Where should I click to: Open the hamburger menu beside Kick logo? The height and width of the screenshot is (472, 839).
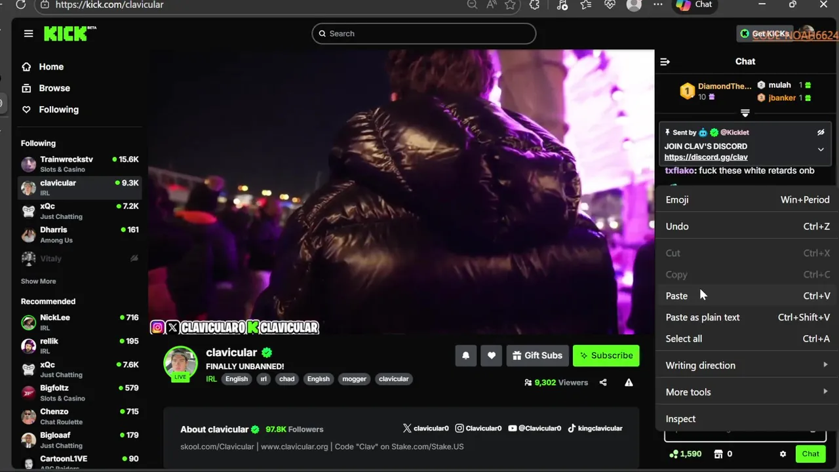click(x=28, y=33)
